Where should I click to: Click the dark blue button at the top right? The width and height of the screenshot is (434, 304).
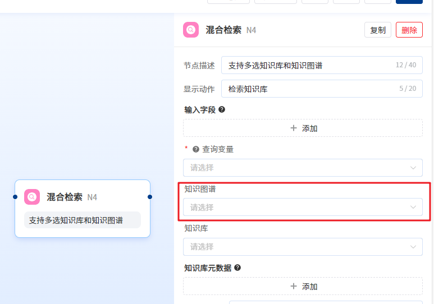tap(409, 2)
